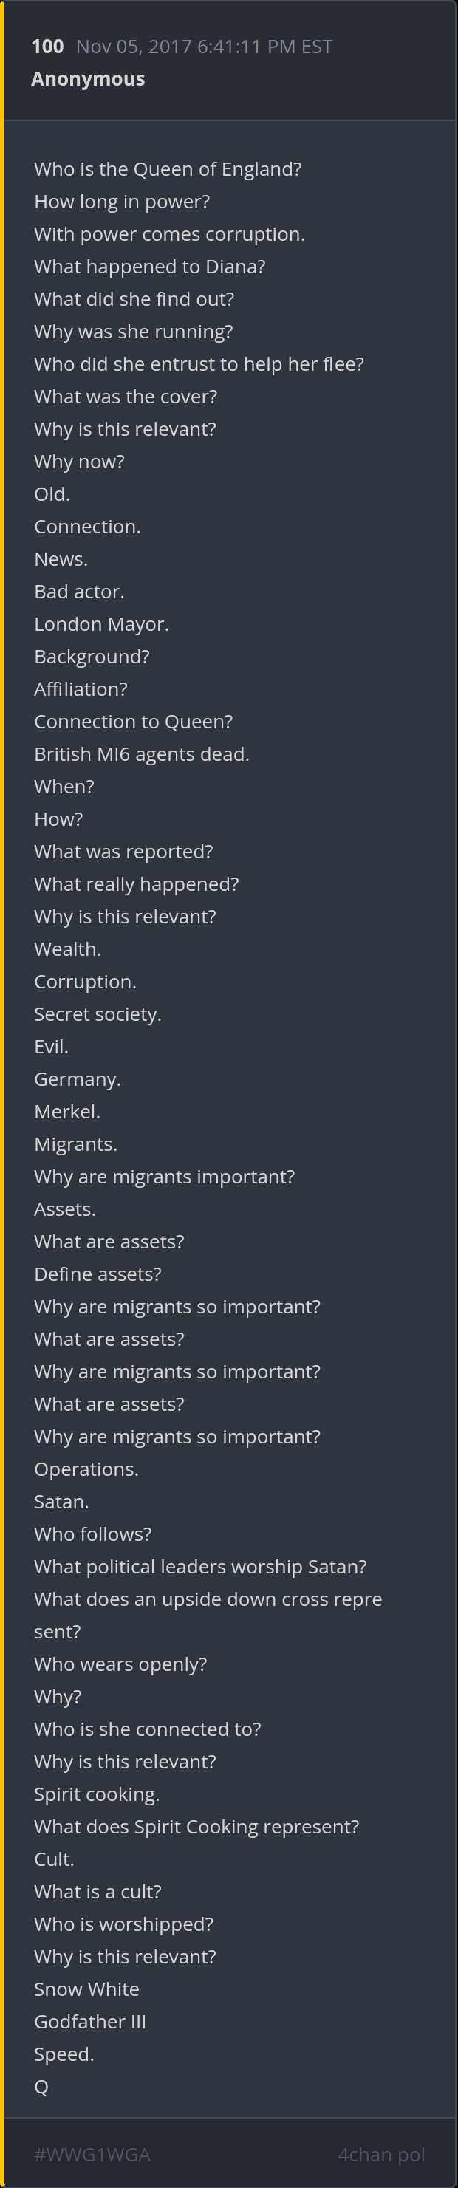Select the 'London Mayor.' line
This screenshot has width=458, height=2188.
tap(101, 624)
